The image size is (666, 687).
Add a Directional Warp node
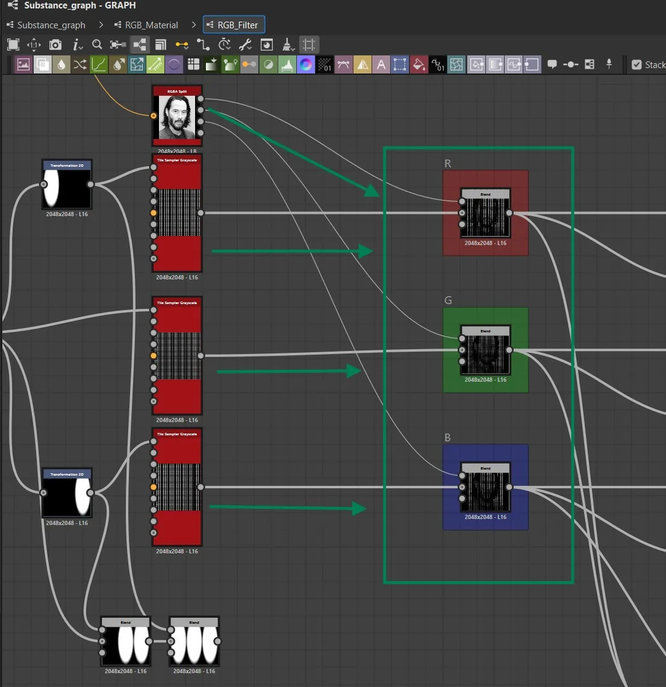click(137, 65)
